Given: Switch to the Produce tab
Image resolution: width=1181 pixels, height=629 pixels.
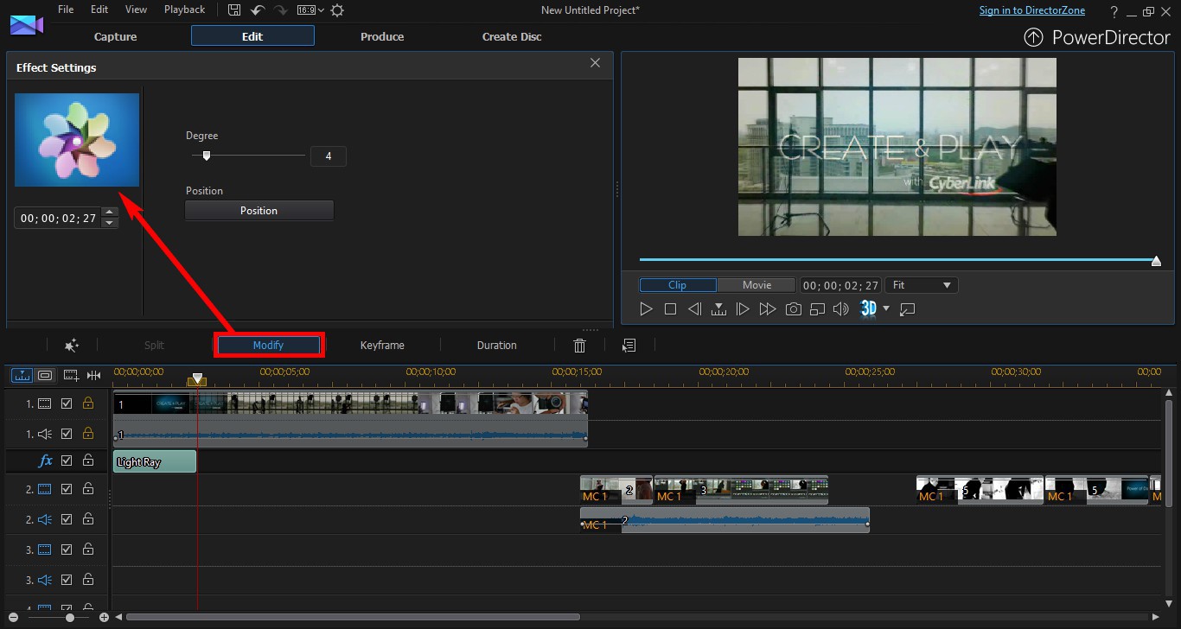Looking at the screenshot, I should click(x=382, y=36).
